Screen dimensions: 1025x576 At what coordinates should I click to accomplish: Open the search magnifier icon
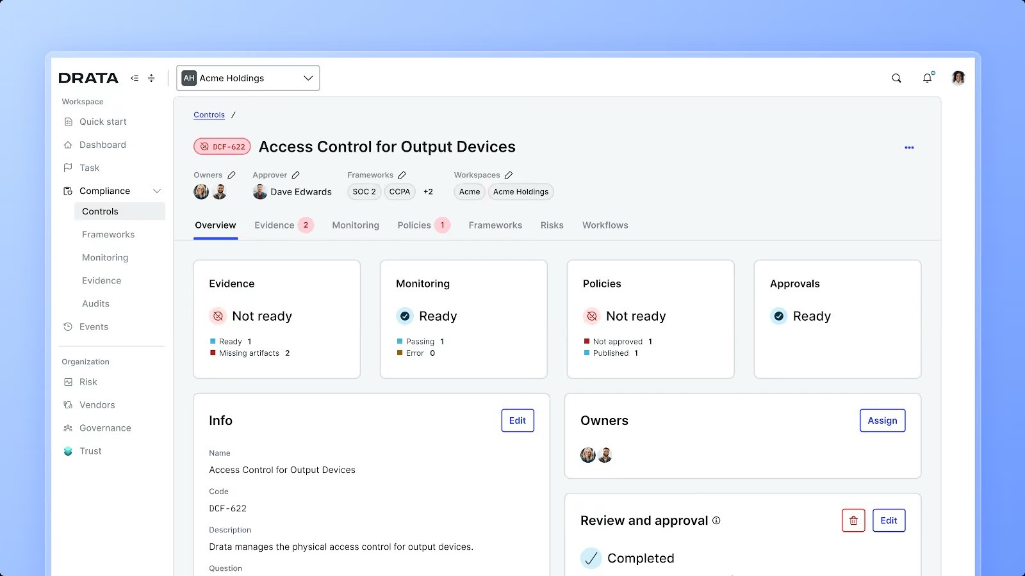(x=896, y=78)
